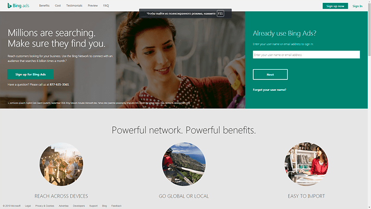Image resolution: width=371 pixels, height=209 pixels.
Task: Open the Privacy & Cookies footer link
Action: click(45, 206)
